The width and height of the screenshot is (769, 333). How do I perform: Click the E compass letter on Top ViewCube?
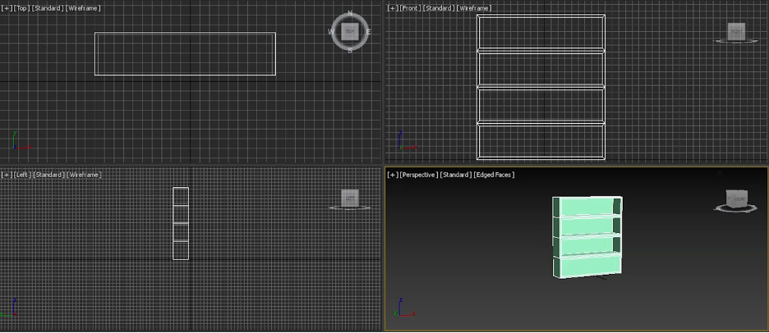pos(368,32)
